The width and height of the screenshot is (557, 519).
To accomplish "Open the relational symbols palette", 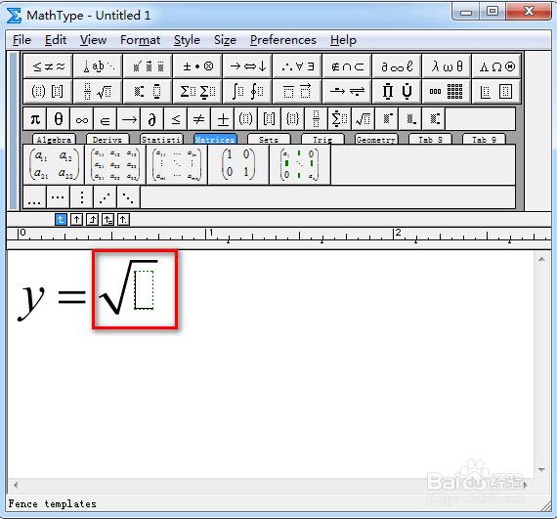I will tap(48, 66).
